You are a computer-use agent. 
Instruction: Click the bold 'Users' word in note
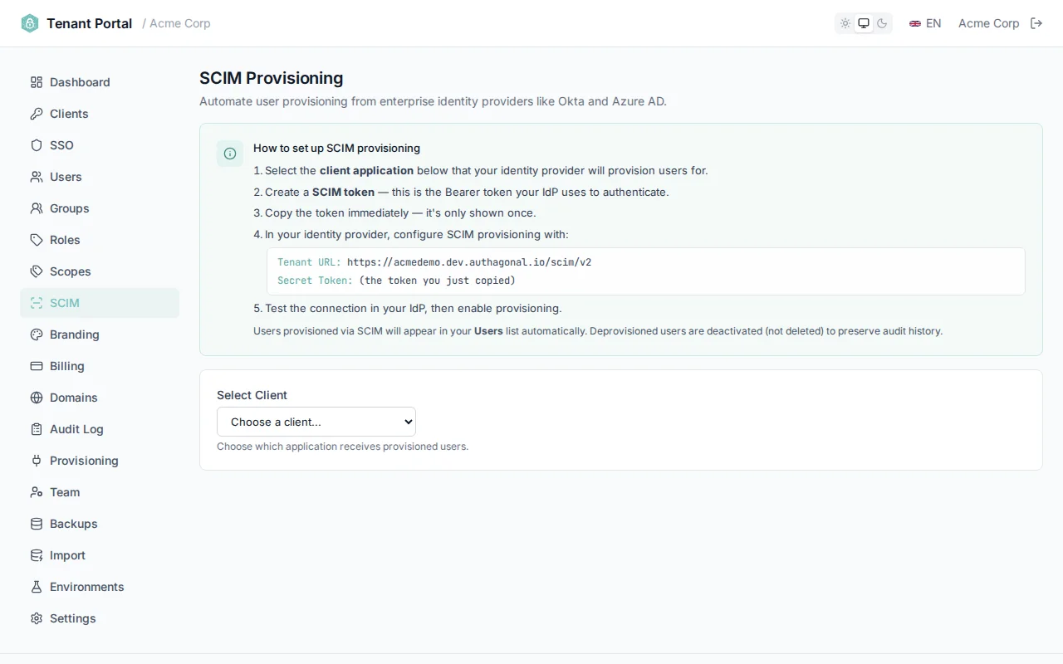coord(488,330)
